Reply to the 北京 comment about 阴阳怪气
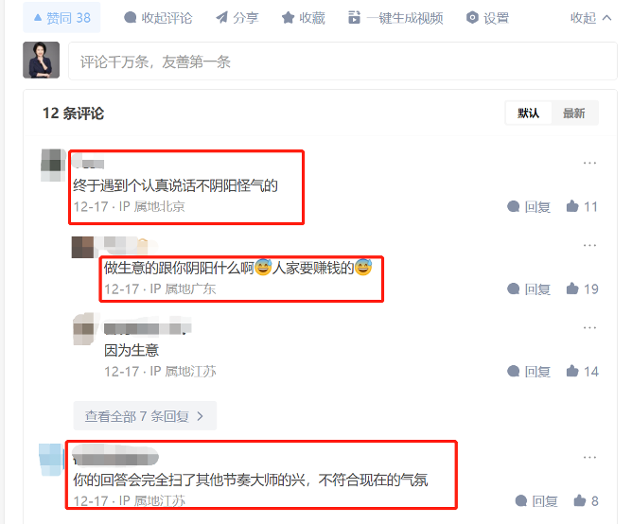 click(x=529, y=207)
